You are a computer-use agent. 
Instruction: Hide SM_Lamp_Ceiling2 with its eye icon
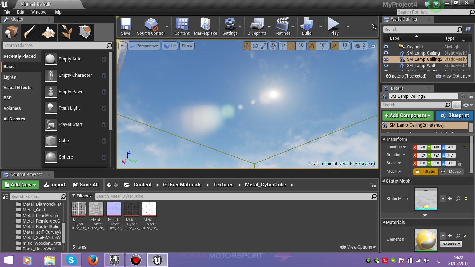click(x=386, y=59)
